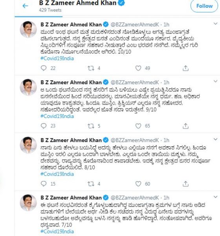Open profile avatar on the 8/10 tweet

[x=28, y=145]
